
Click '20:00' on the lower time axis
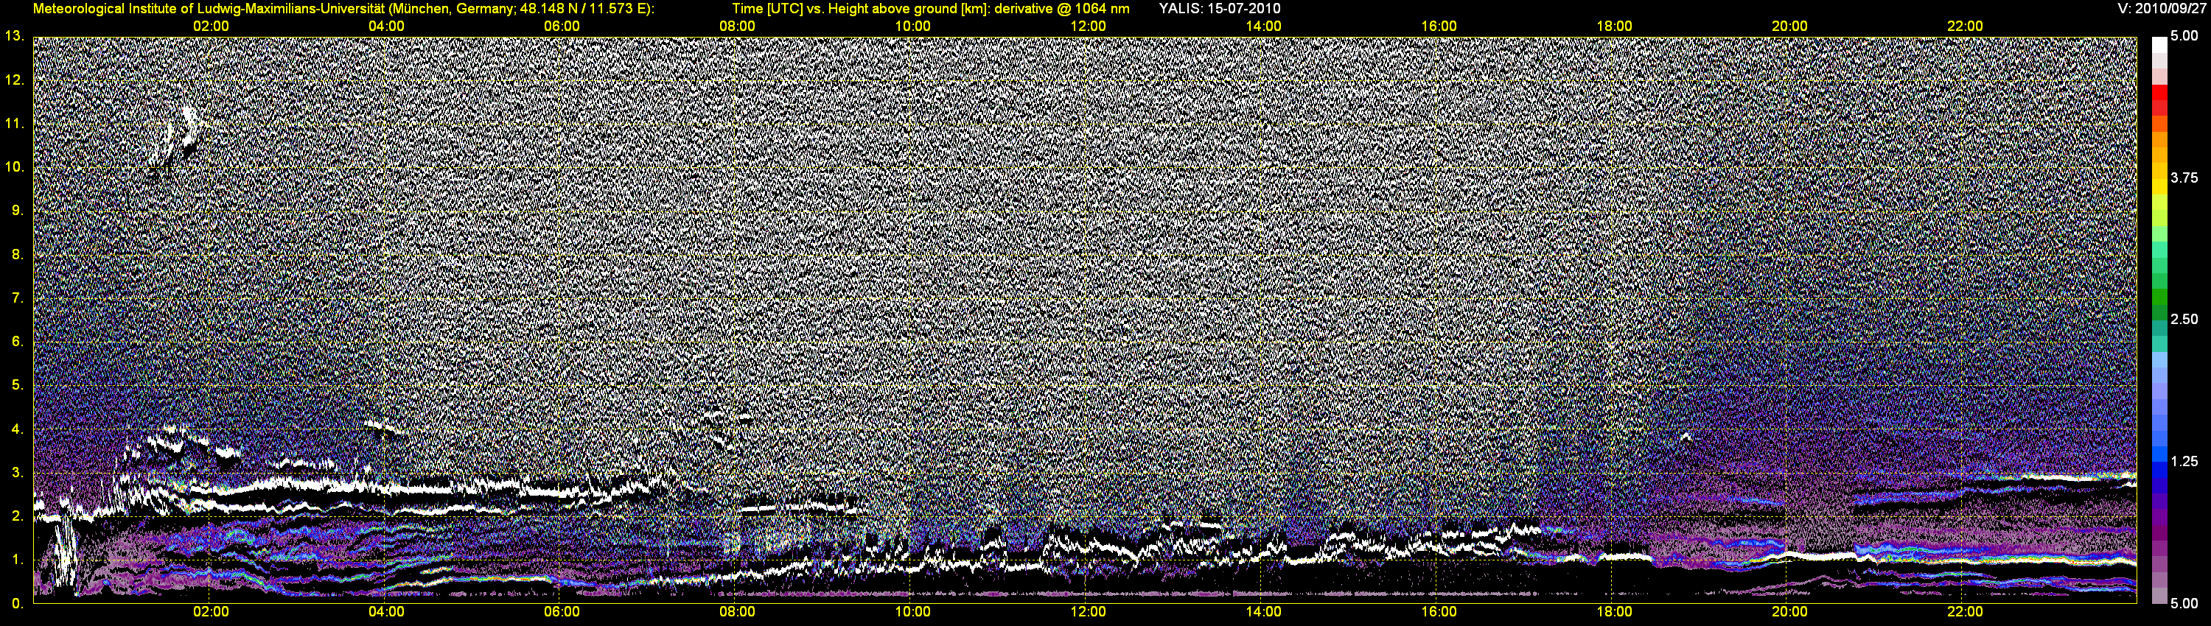coord(1789,611)
